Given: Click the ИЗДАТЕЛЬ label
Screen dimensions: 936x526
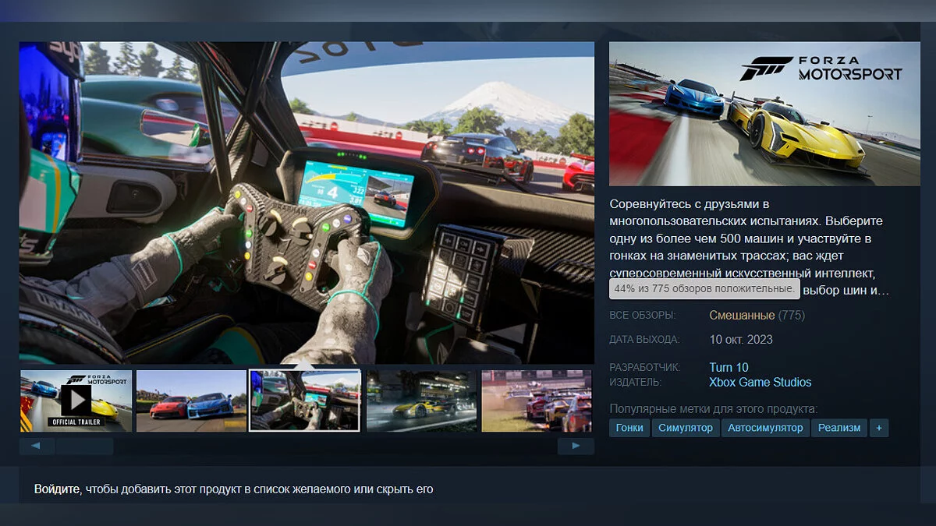Looking at the screenshot, I should (x=635, y=382).
